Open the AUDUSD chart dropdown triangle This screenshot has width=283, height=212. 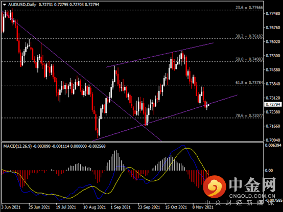(5, 5)
